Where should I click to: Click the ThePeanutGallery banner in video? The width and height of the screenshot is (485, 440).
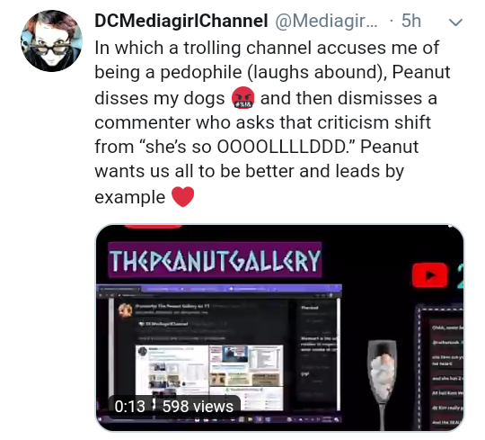215,260
